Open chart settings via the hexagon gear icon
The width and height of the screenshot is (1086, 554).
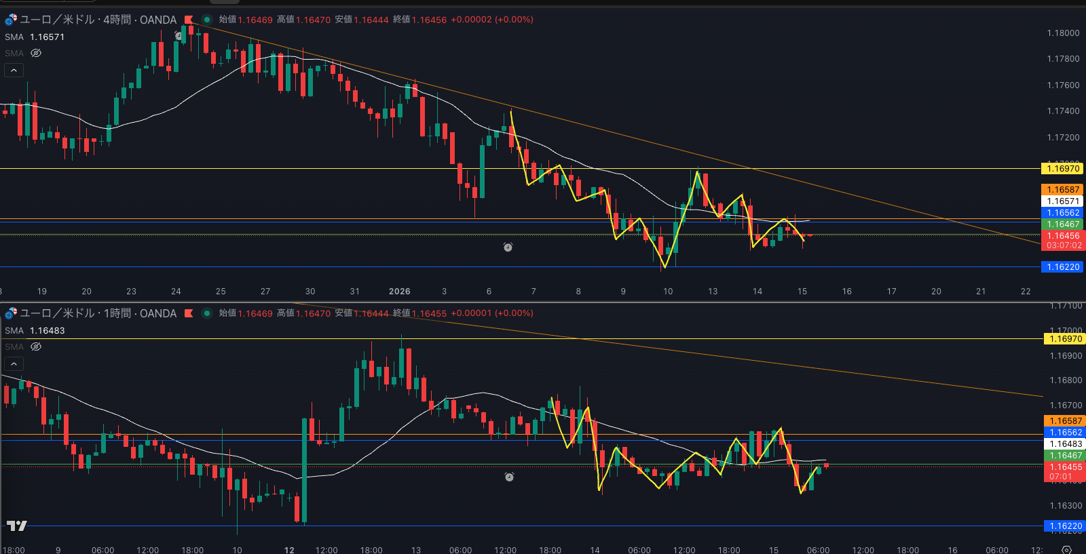pos(1066,549)
